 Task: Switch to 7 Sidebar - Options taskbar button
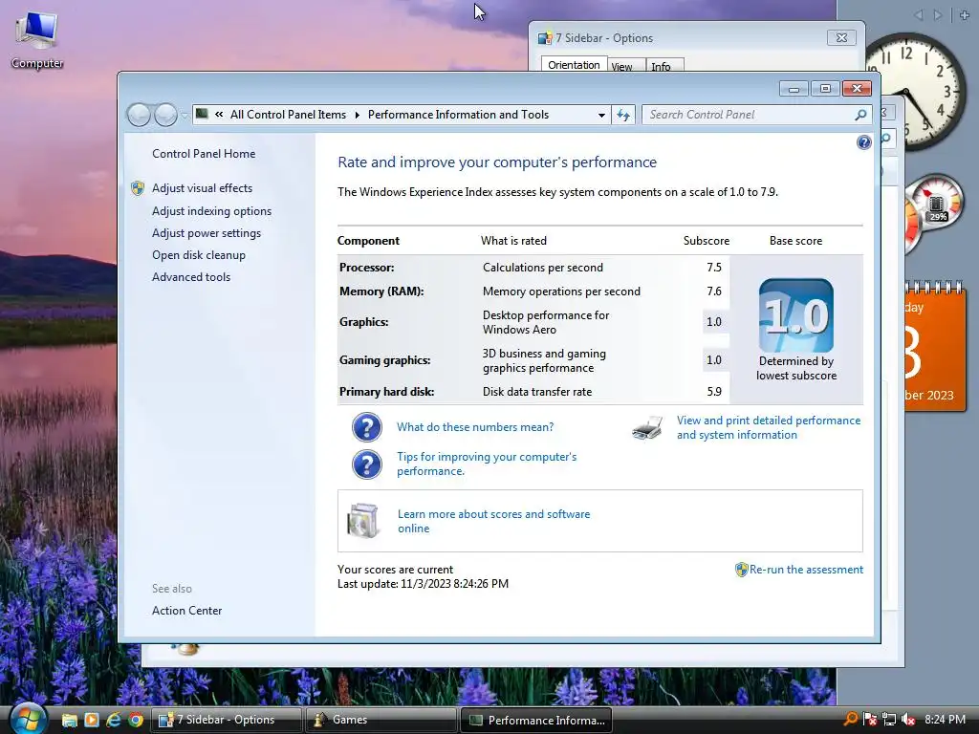pos(226,720)
